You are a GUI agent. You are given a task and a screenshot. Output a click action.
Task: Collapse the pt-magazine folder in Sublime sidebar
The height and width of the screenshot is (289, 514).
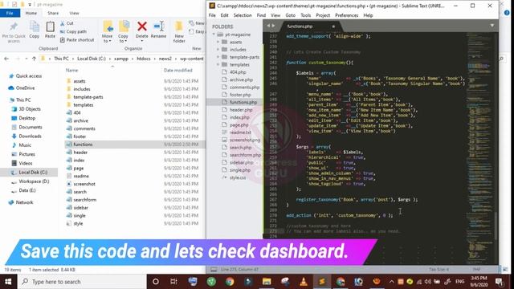[214, 35]
